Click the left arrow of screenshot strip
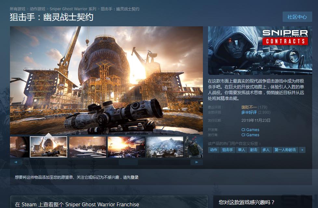 pos(16,162)
